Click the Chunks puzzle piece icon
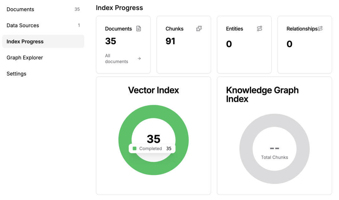Screen dimensions: 339x200 (199, 29)
